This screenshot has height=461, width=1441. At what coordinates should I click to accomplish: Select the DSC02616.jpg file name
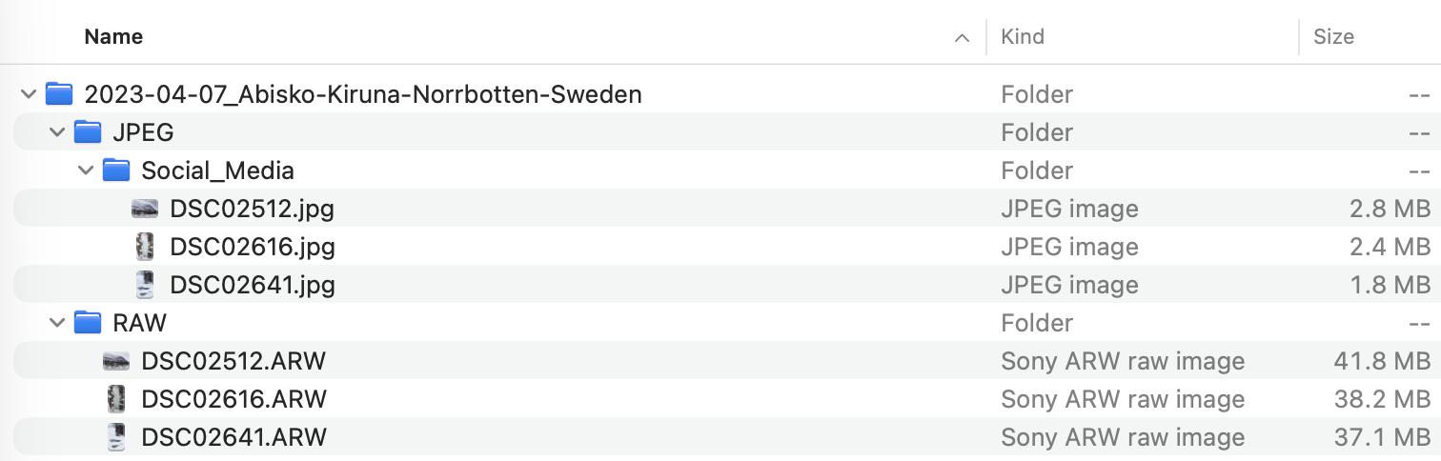click(x=253, y=247)
